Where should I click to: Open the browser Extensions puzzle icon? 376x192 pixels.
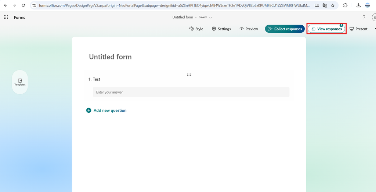[346, 6]
